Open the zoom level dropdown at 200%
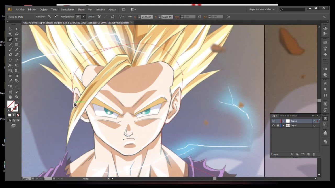This screenshot has width=335, height=188. (x=33, y=179)
